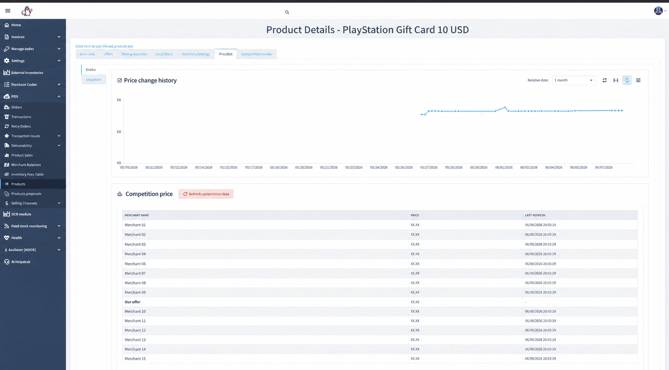Screen dimensions: 669x370
Task: Click the Product Details page title
Action: (367, 30)
